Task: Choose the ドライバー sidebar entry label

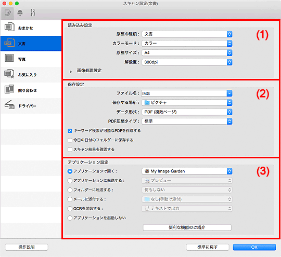Action: tap(27, 106)
